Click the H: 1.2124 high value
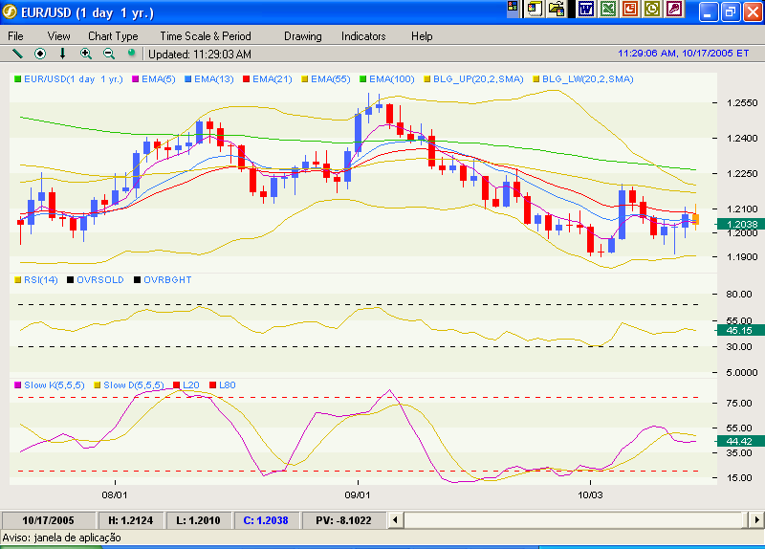Image resolution: width=765 pixels, height=549 pixels. (x=131, y=520)
